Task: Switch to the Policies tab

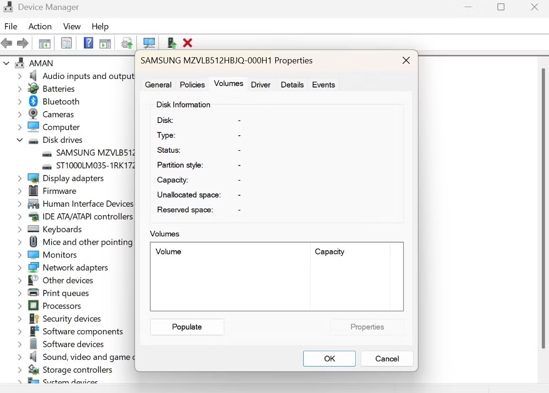Action: tap(192, 85)
